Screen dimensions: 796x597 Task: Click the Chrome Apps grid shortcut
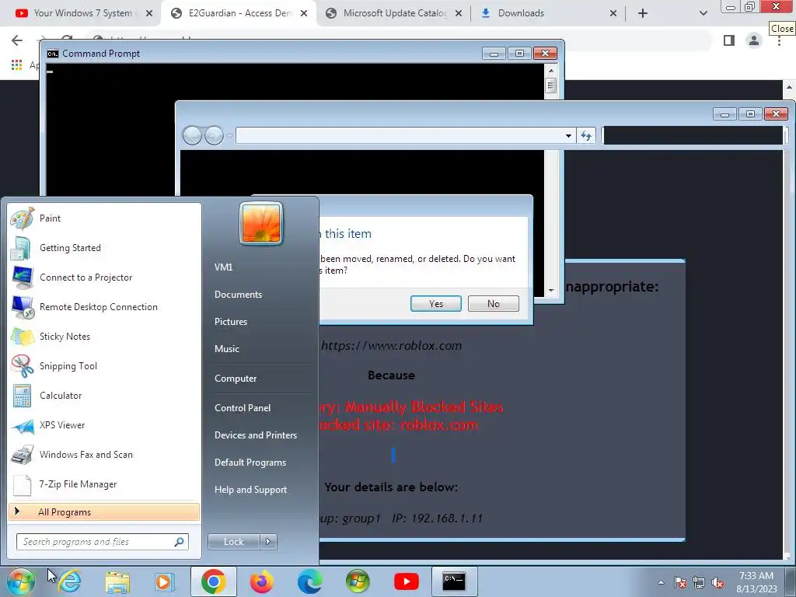coord(17,65)
